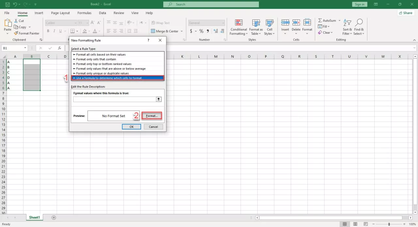Switch to the Review tab
This screenshot has width=418, height=227.
click(x=119, y=13)
